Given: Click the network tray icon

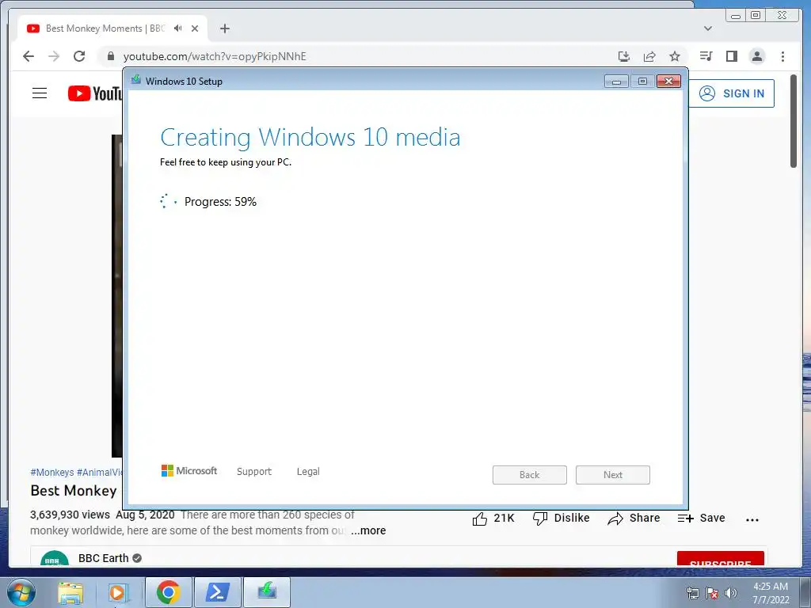Looking at the screenshot, I should coord(692,593).
